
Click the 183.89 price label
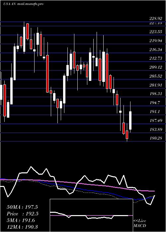156,130
